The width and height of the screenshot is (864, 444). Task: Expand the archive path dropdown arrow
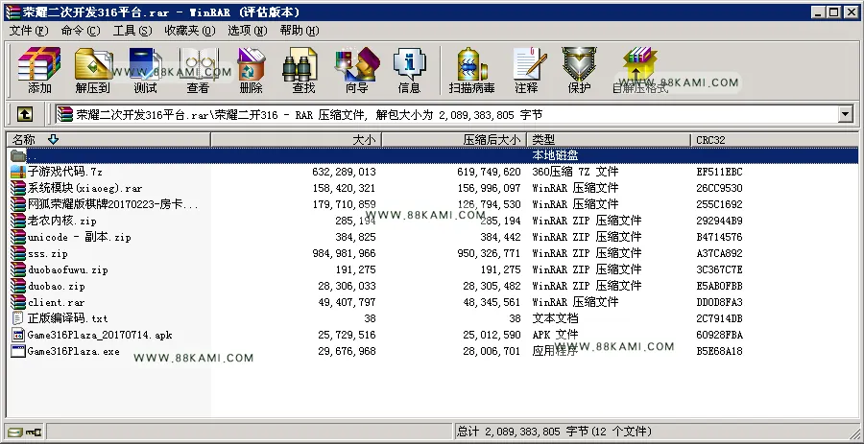(845, 114)
